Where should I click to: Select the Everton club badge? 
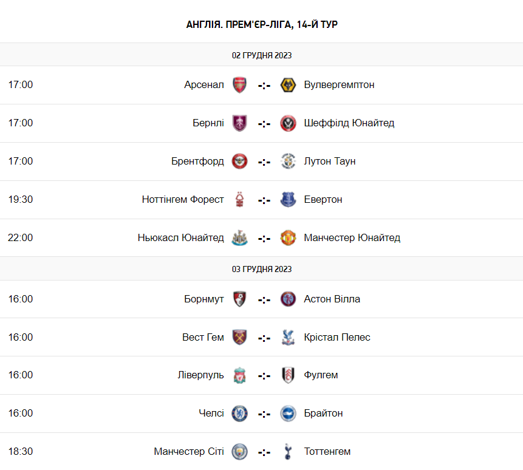point(288,200)
